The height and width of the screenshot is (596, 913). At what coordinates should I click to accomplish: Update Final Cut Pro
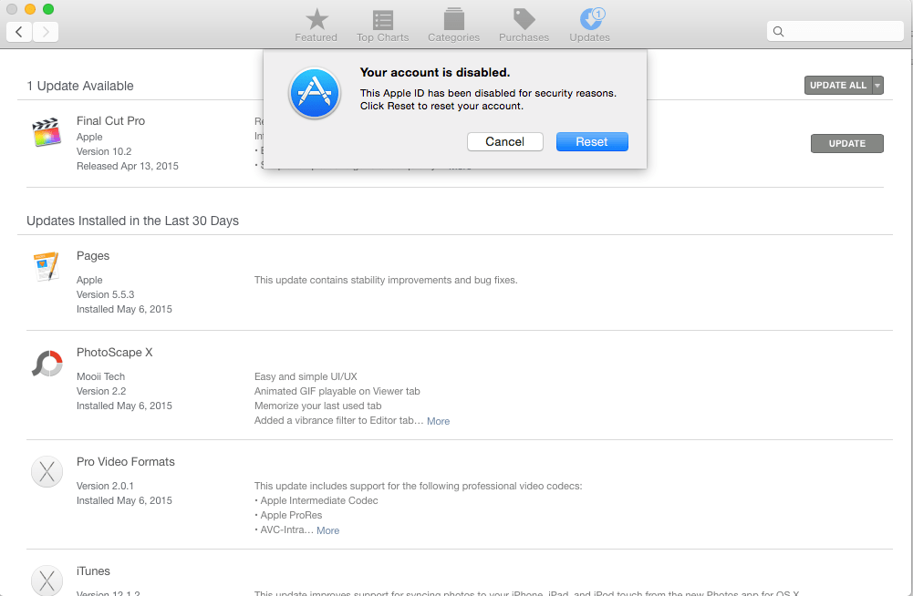point(846,143)
